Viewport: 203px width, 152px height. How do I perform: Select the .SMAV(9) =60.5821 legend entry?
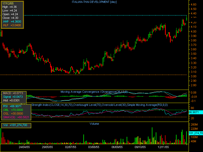click(x=16, y=117)
